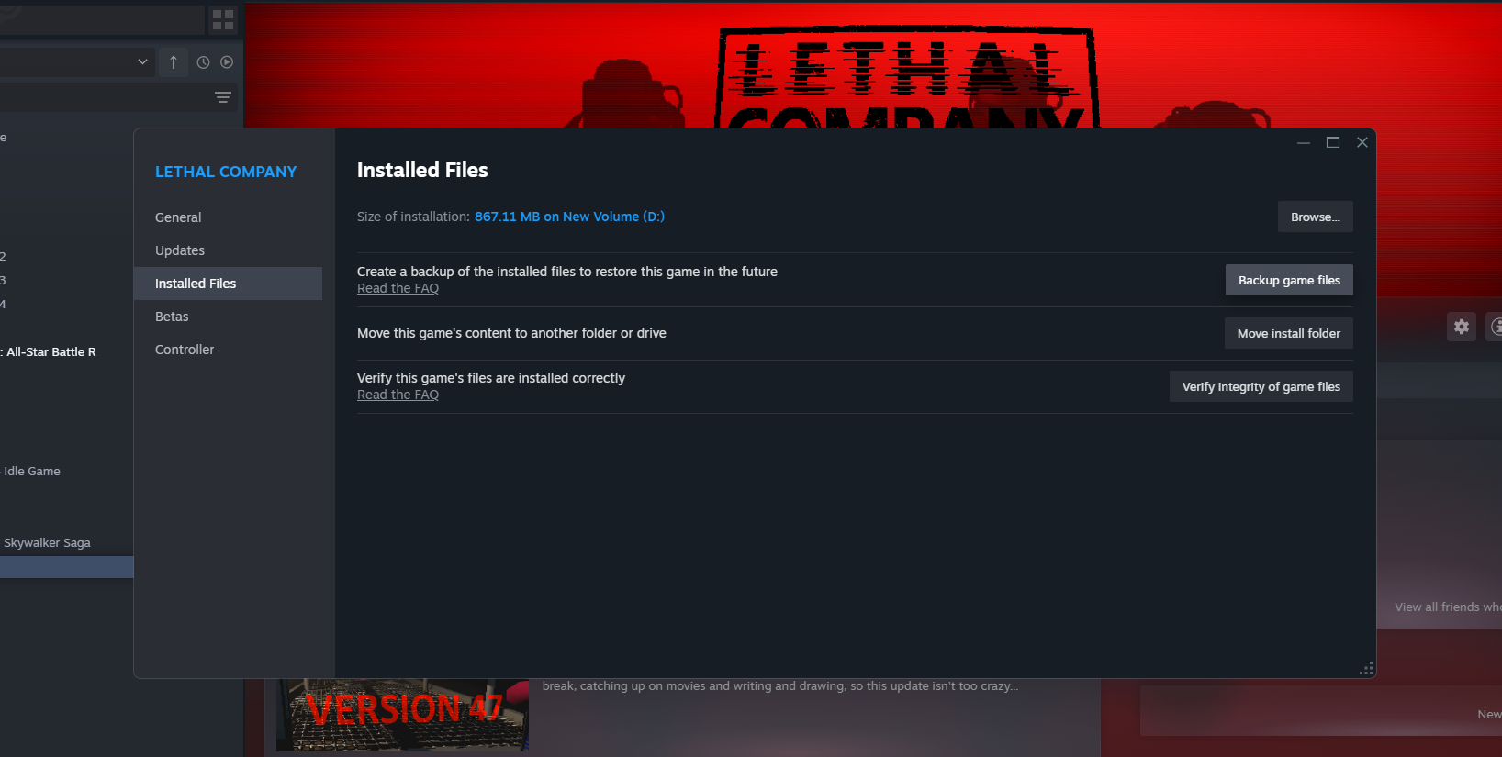Open game settings gear icon
The height and width of the screenshot is (757, 1502).
coord(1462,327)
